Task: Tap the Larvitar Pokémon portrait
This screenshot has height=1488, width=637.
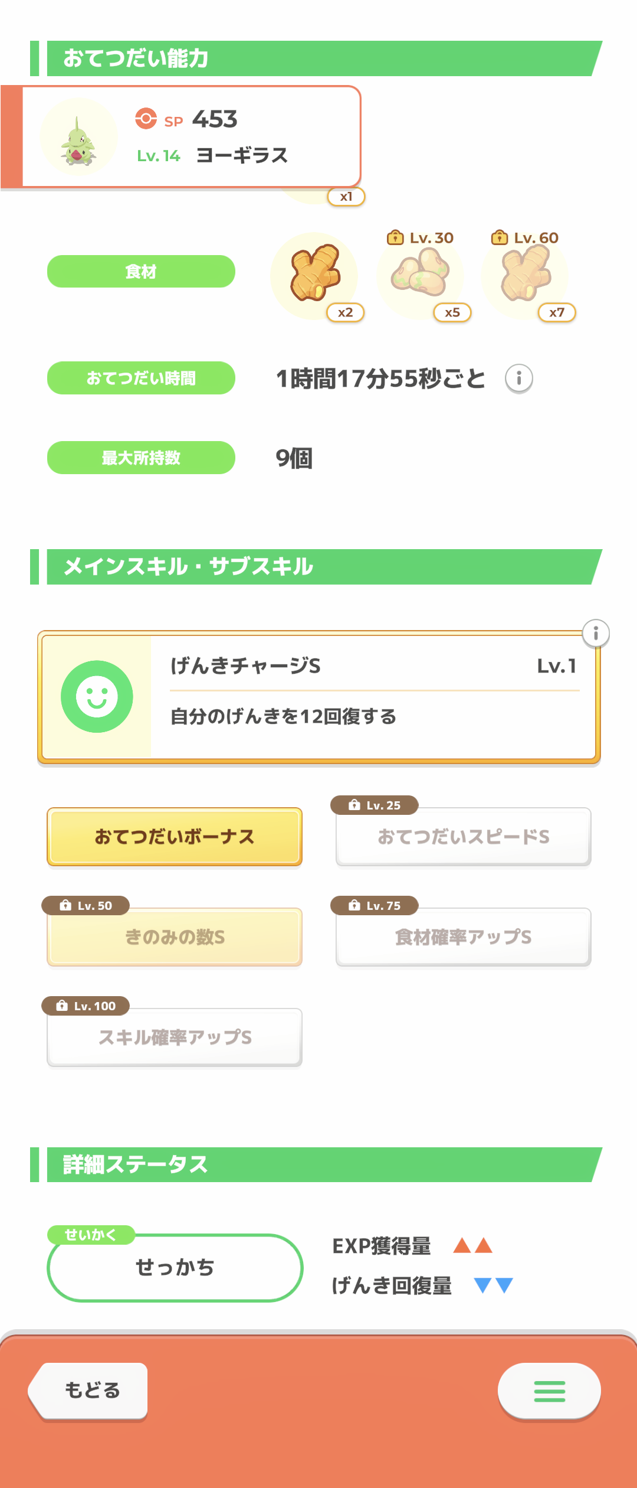Action: [78, 138]
